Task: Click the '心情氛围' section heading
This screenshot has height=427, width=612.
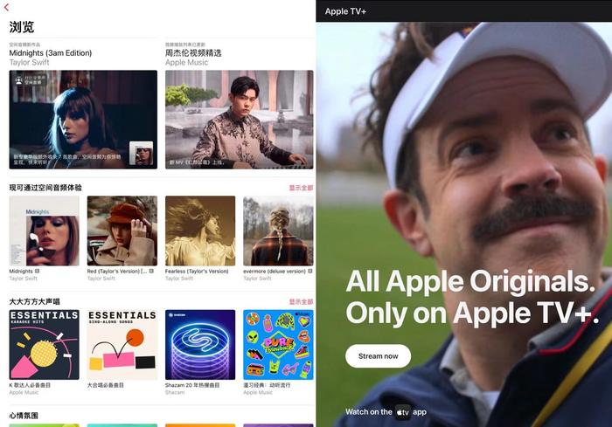Action: [x=24, y=416]
